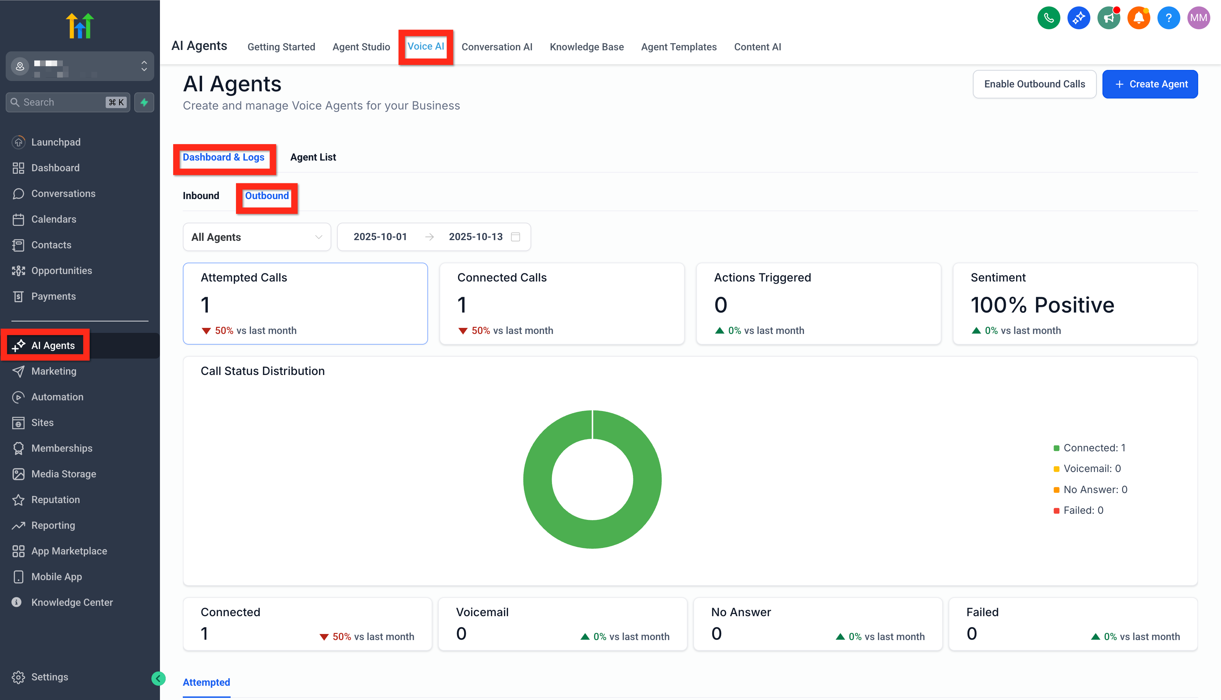Expand the All Agents dropdown
Screen dimensions: 1221x700
[x=256, y=237]
